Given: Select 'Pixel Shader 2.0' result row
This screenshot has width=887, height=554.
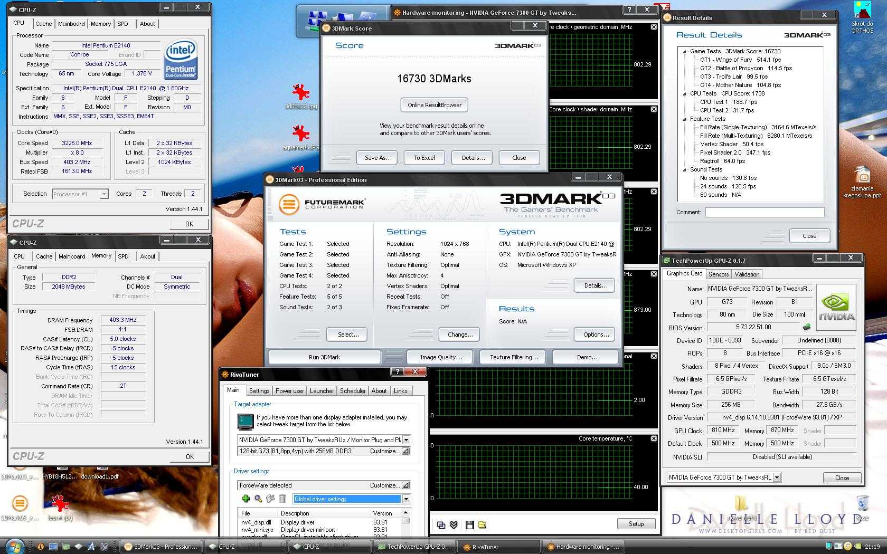Looking at the screenshot, I should (735, 152).
